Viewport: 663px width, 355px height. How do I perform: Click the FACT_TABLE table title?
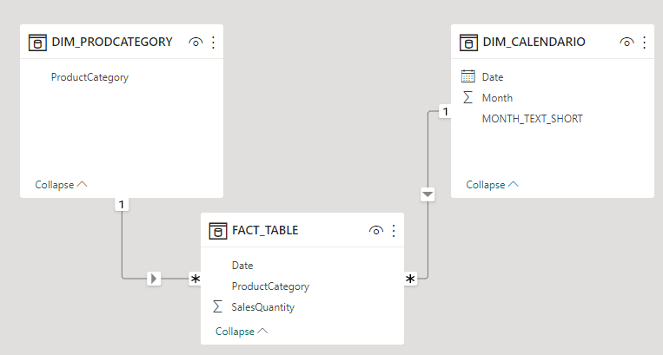[265, 231]
